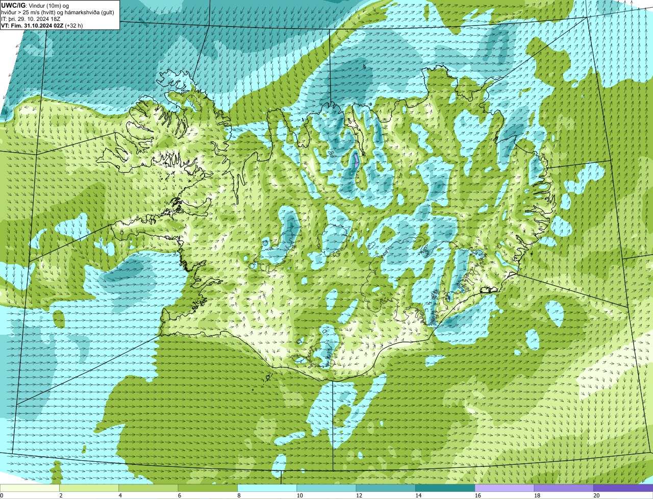Click the 14–16 m/s dark teal legend swatch
653x499 pixels.
click(445, 488)
